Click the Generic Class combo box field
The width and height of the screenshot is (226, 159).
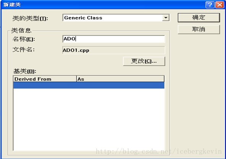coord(116,18)
